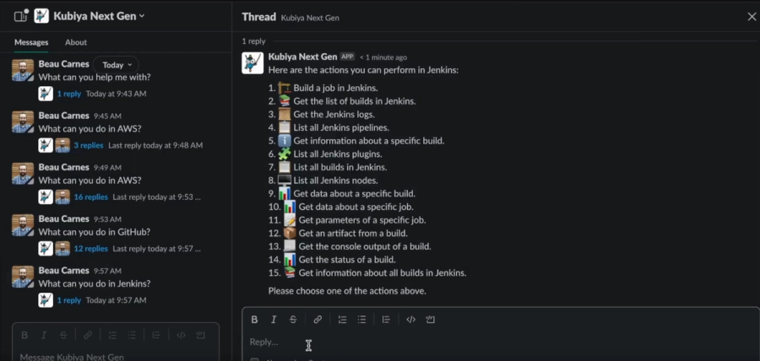Click the puzzle piece emoji for plugins
760x361 pixels.
click(285, 154)
